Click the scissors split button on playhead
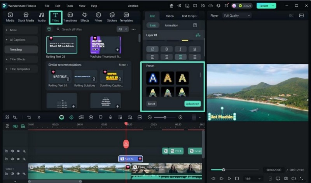The width and height of the screenshot is (311, 183). click(x=126, y=144)
